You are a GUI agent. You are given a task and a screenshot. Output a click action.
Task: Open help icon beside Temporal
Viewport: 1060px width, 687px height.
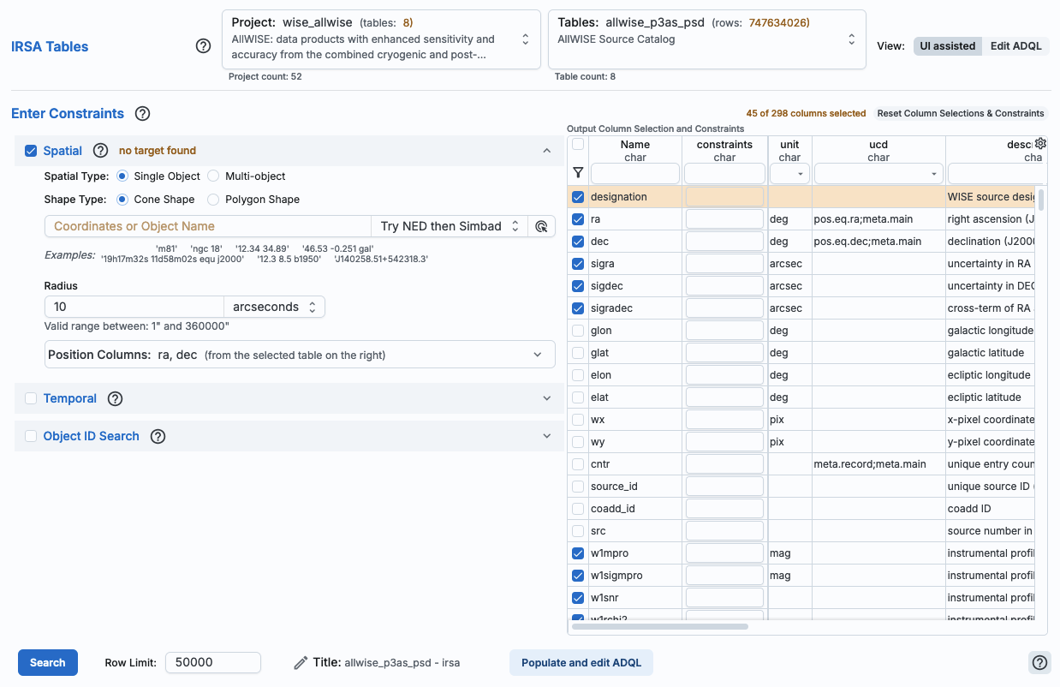(x=116, y=398)
